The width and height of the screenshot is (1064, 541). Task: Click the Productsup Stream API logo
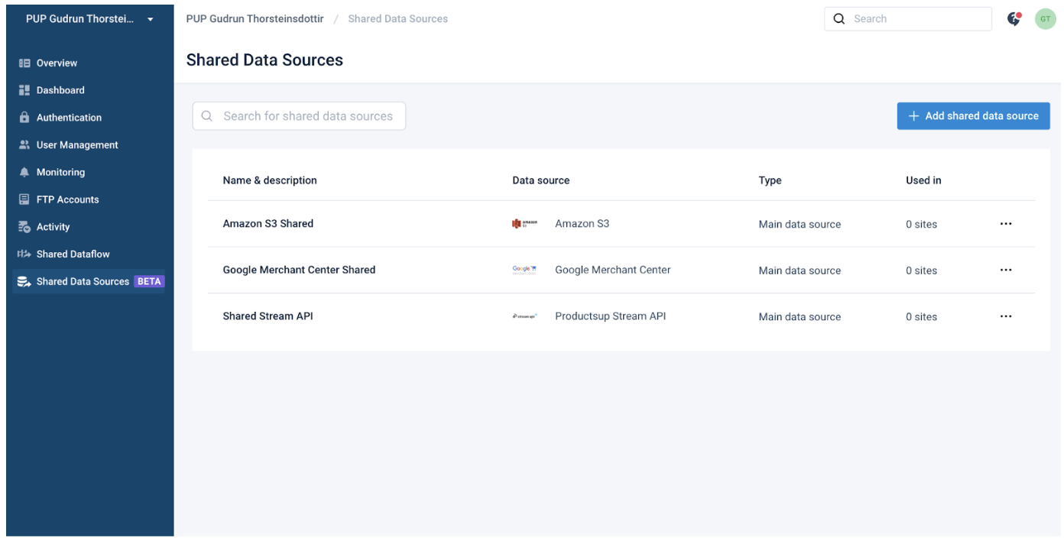[524, 316]
